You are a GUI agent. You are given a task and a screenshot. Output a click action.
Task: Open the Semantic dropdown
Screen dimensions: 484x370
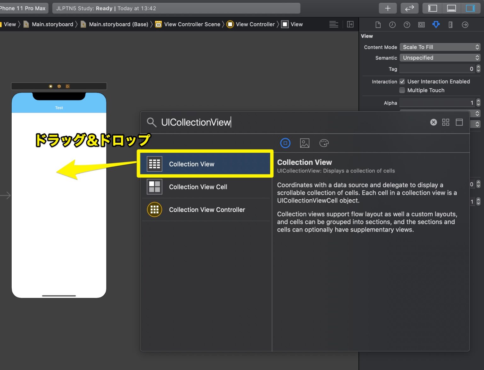[x=440, y=58]
